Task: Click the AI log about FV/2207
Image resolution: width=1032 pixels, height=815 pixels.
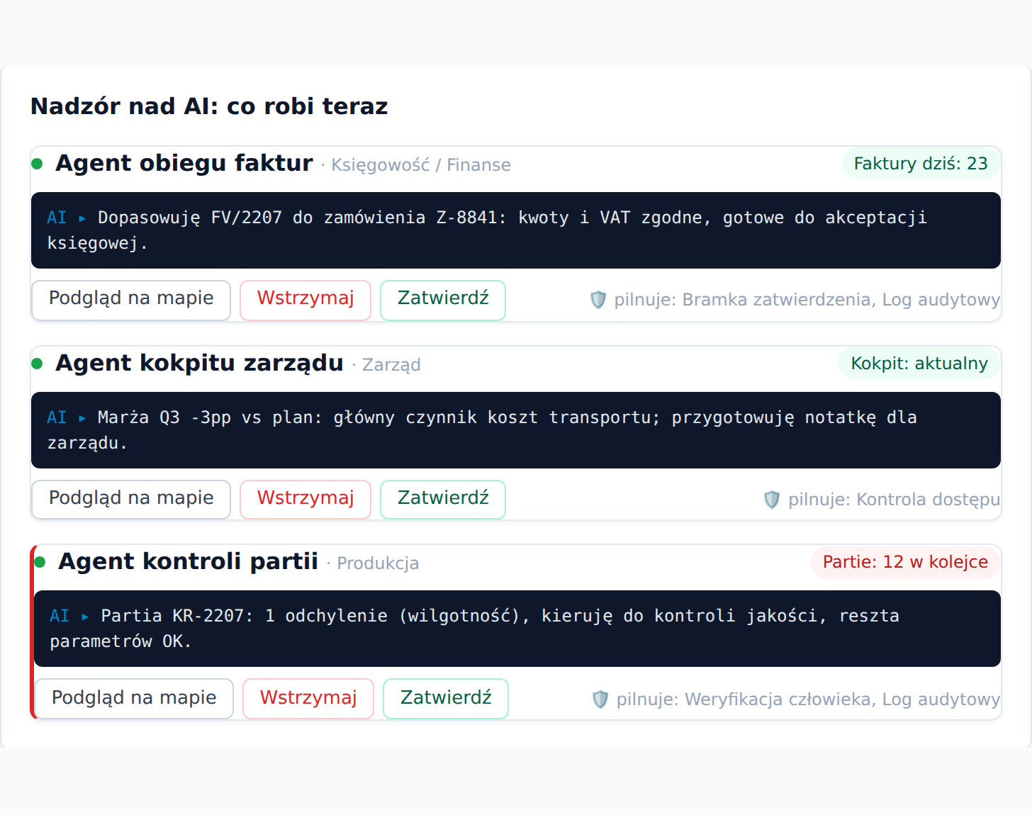Action: pos(516,230)
